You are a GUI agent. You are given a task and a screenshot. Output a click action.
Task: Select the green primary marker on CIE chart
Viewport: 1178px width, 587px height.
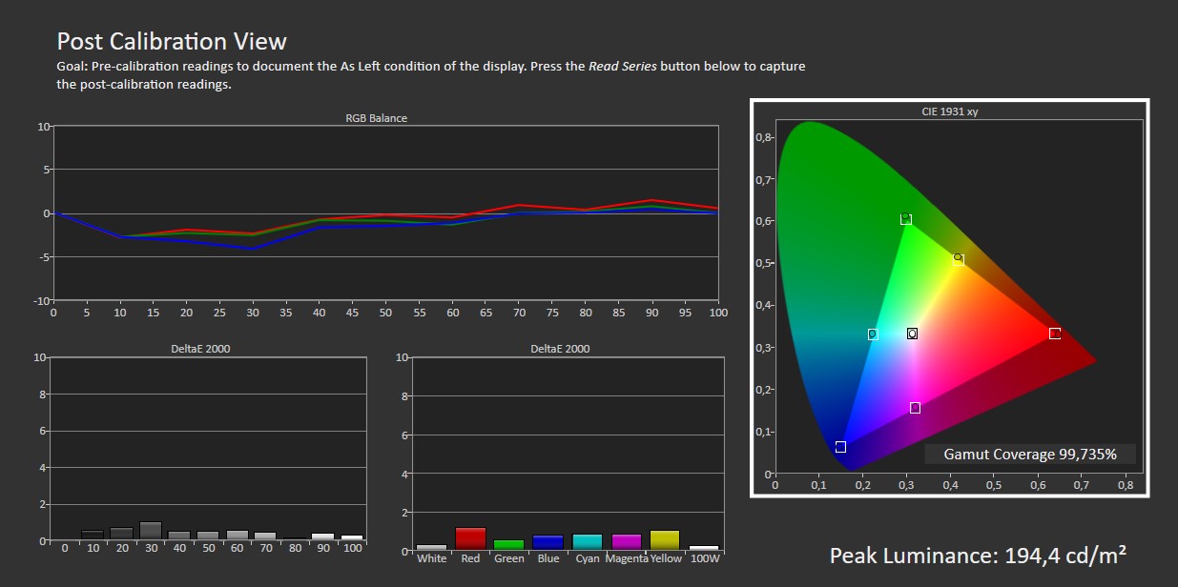906,219
